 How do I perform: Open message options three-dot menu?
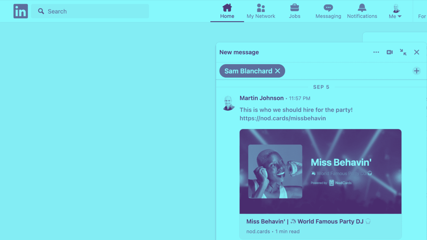[376, 52]
